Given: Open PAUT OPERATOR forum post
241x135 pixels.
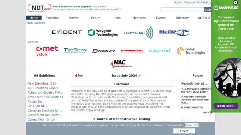Looking at the screenshot, I should [192, 107].
